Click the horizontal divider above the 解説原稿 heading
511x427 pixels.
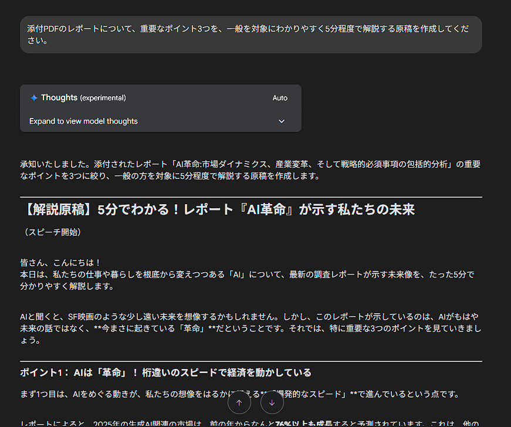click(x=251, y=197)
